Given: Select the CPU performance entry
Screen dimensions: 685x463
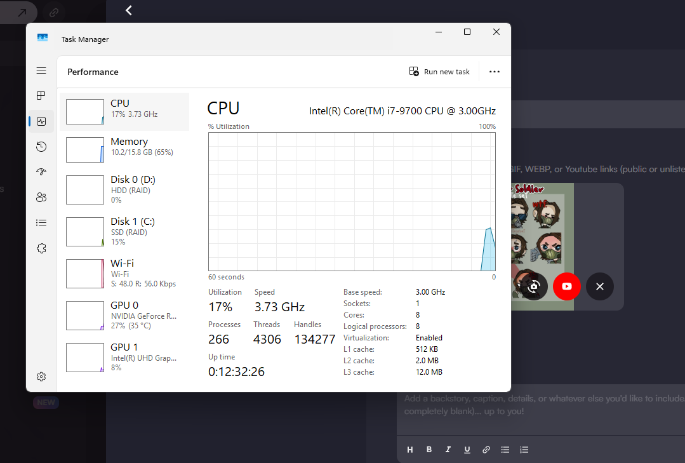Looking at the screenshot, I should tap(124, 112).
